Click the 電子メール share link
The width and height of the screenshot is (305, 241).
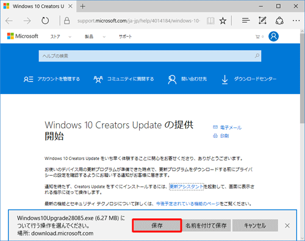point(227,128)
